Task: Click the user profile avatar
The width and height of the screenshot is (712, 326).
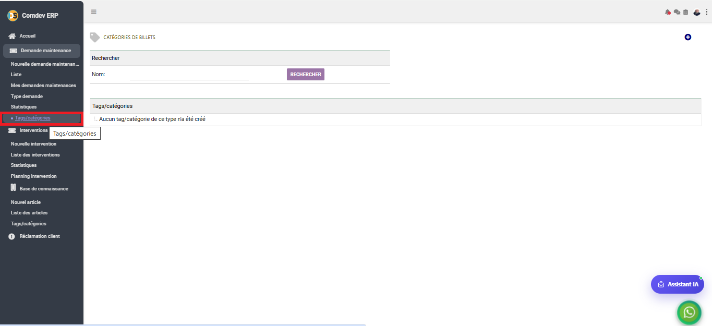Action: tap(697, 12)
